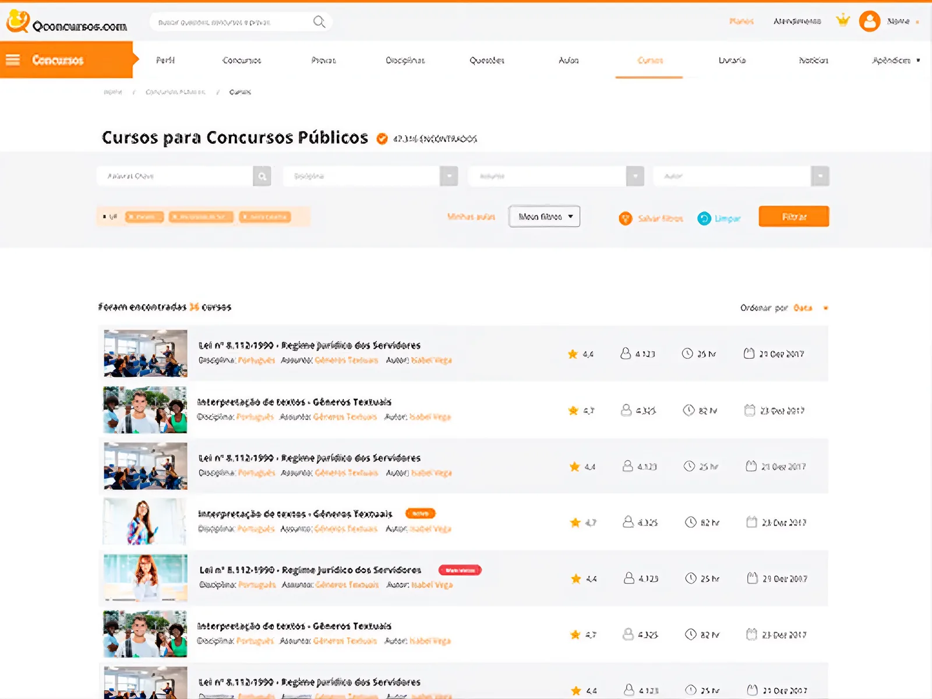Click the calendar icon in the orange-badge course row

(x=752, y=522)
